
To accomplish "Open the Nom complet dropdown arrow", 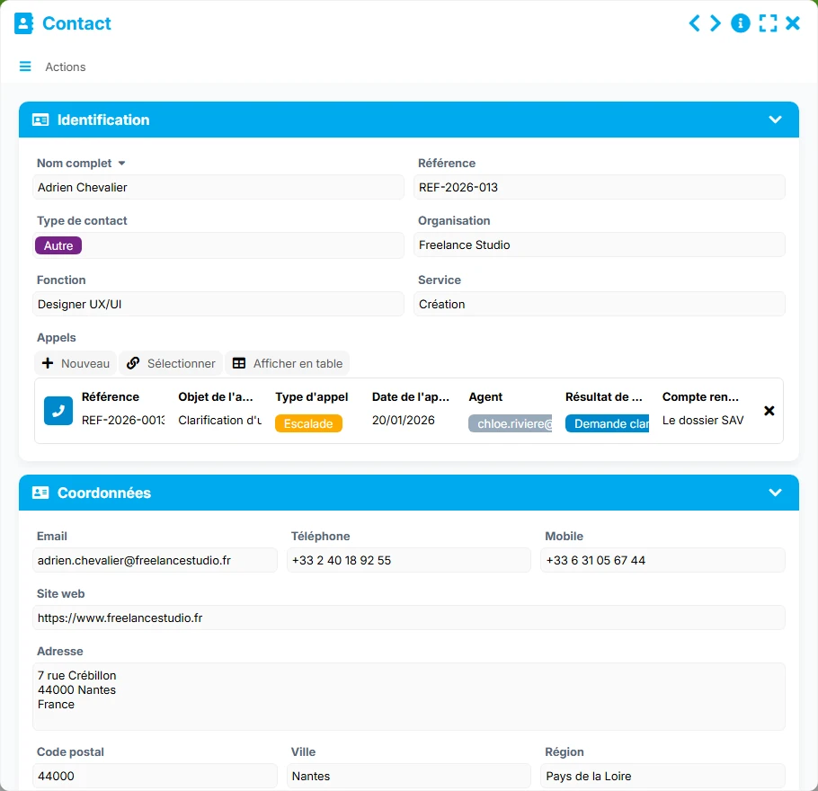I will pyautogui.click(x=121, y=164).
